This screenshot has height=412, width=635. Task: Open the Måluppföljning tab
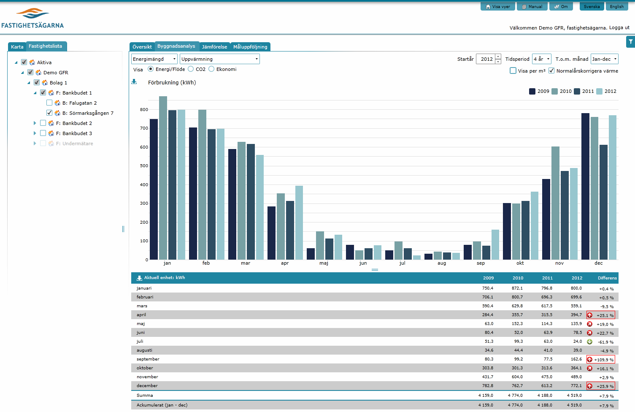(251, 47)
